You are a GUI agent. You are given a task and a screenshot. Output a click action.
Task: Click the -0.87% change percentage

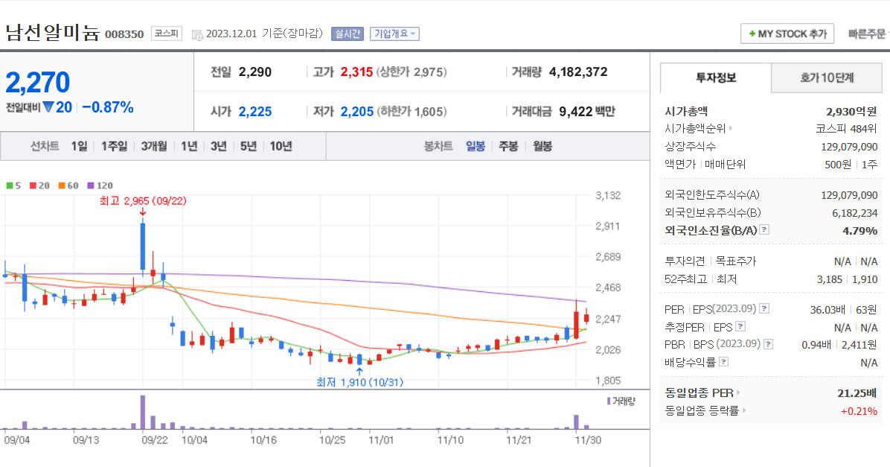tap(108, 107)
